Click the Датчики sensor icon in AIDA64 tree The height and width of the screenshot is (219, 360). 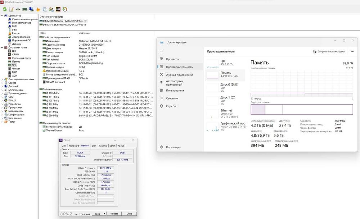[x=10, y=44]
